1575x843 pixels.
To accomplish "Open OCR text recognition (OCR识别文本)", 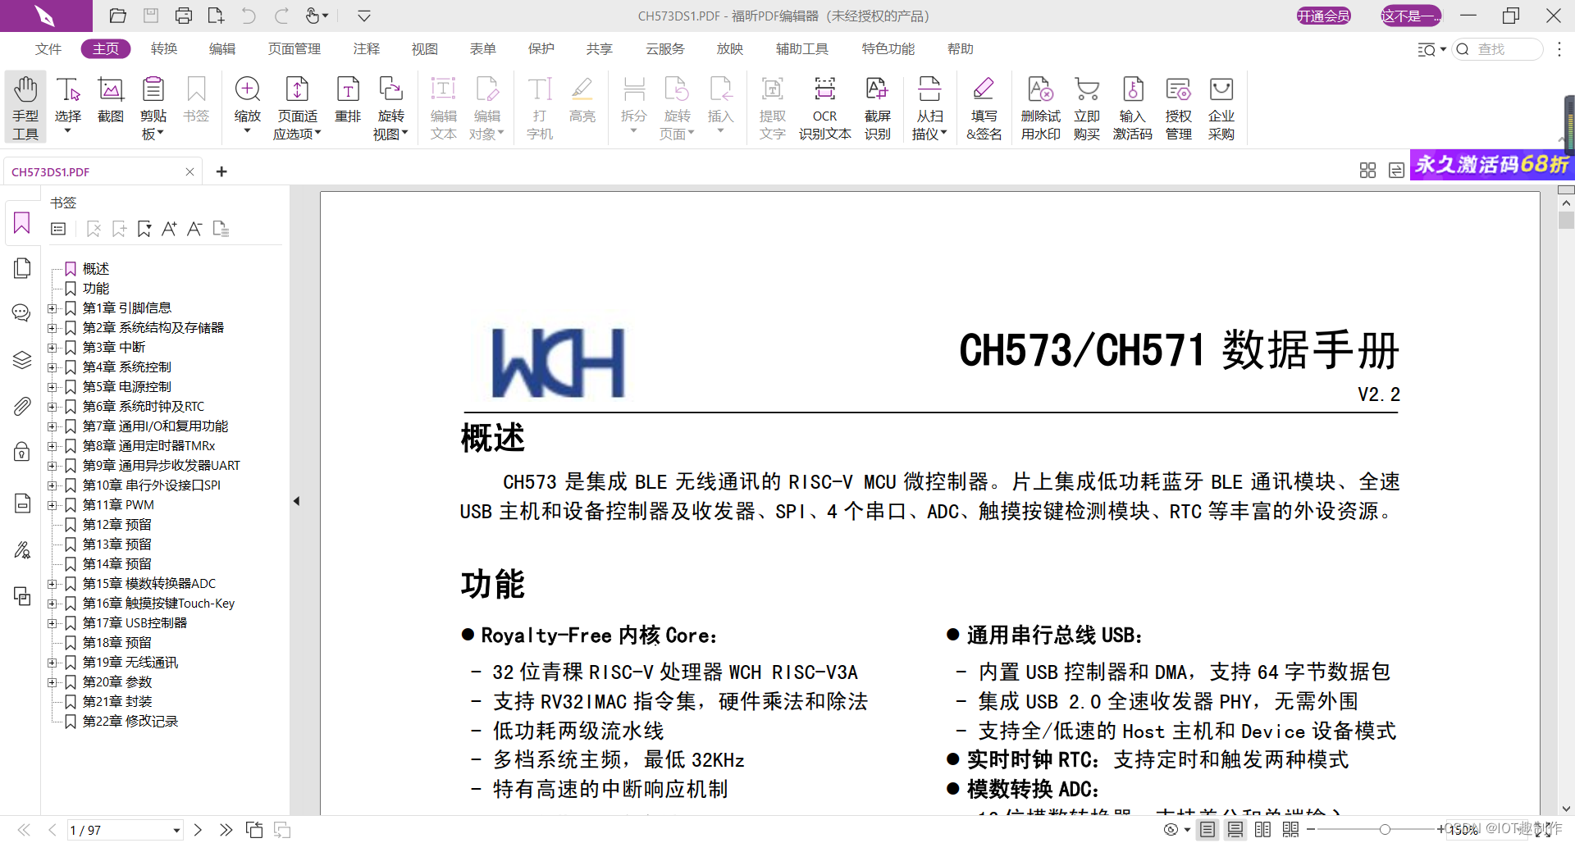I will (824, 107).
